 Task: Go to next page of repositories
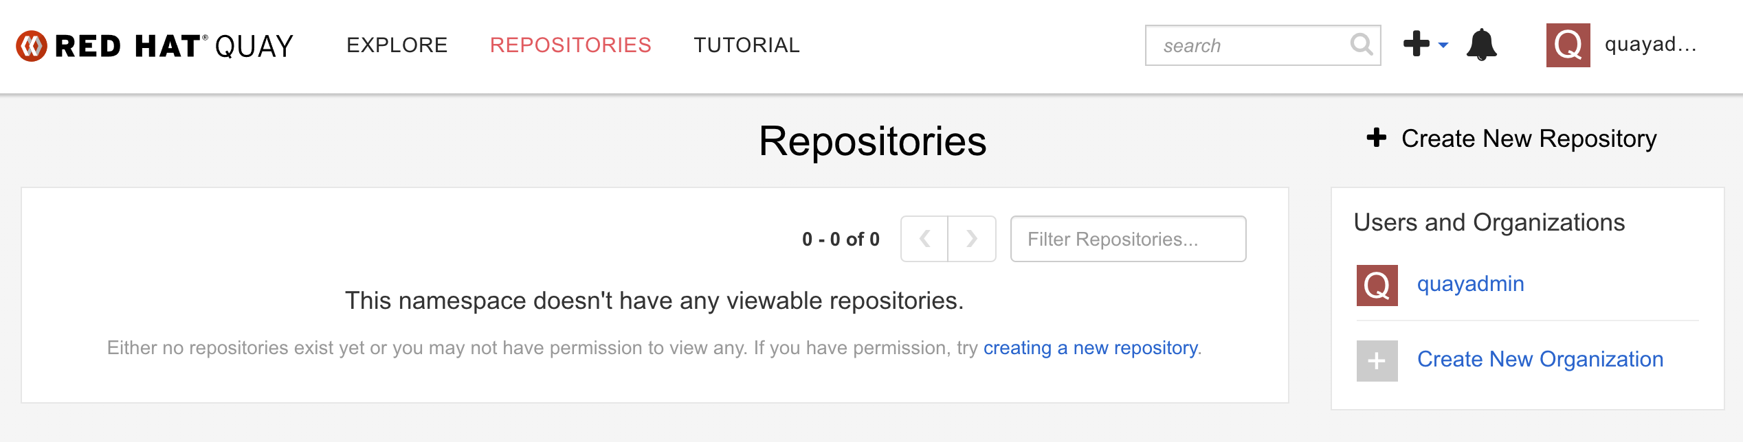click(971, 239)
